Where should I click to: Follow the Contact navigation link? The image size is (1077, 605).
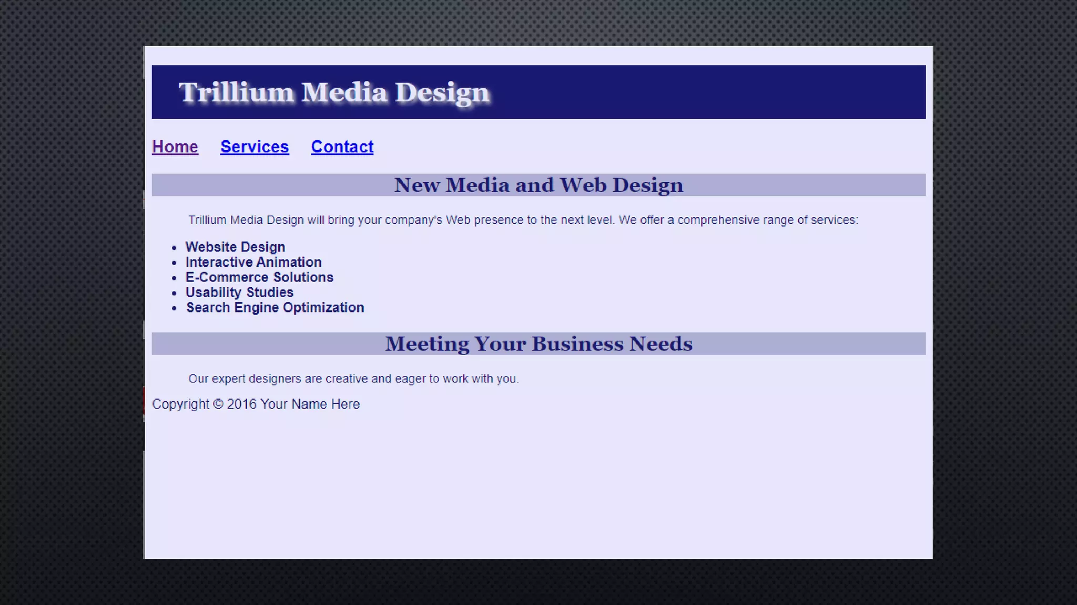[x=342, y=147]
